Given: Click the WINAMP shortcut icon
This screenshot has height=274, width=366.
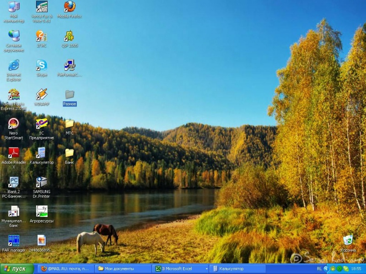Looking at the screenshot, I should tap(42, 95).
